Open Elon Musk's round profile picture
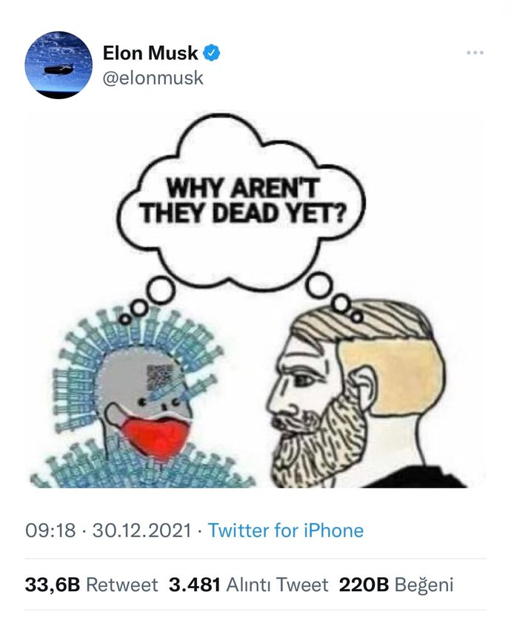Screen dimensions: 511x623 coord(59,65)
